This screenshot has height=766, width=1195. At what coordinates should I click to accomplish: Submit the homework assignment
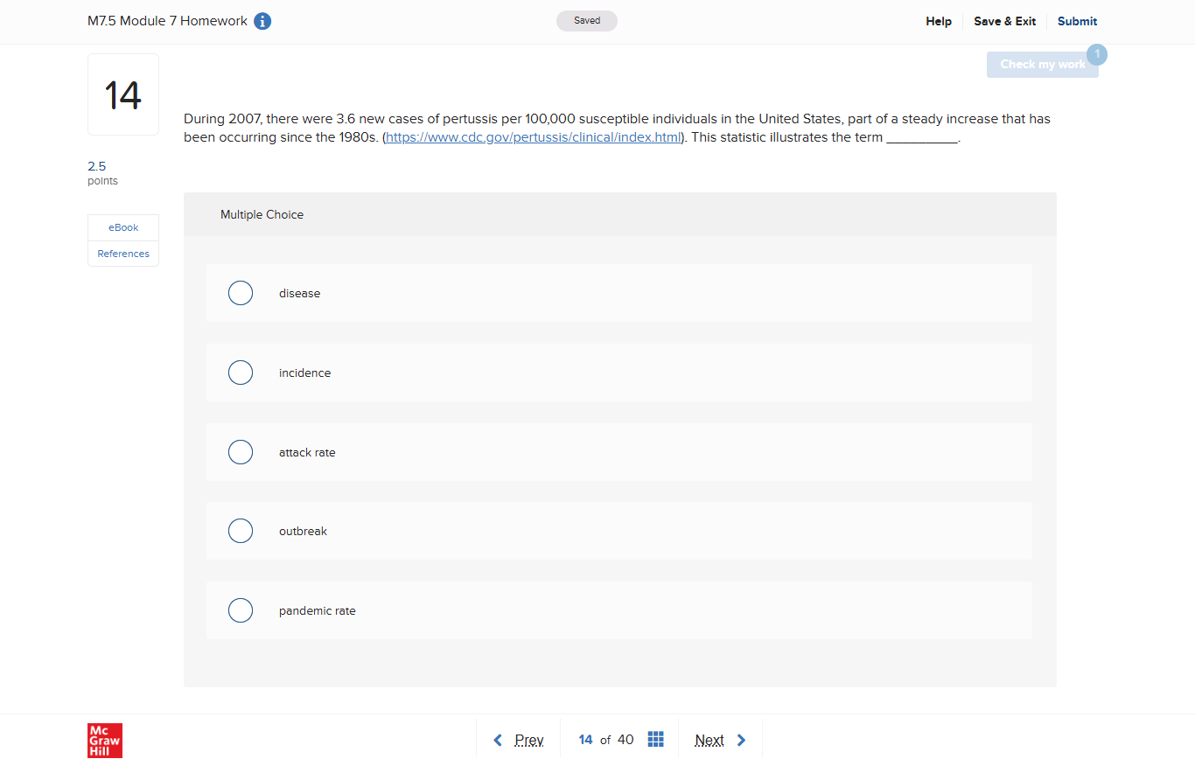[1077, 21]
